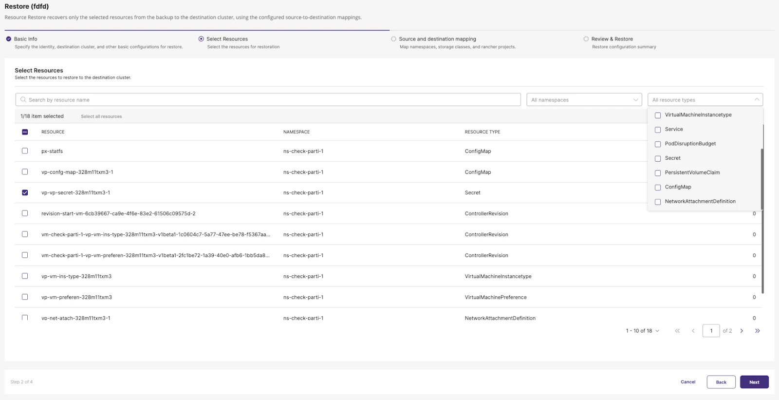Click Select all resources link
The height and width of the screenshot is (400, 779).
101,116
